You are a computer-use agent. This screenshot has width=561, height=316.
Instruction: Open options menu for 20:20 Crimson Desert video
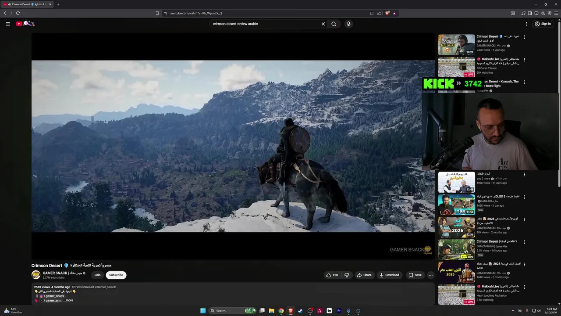524,37
